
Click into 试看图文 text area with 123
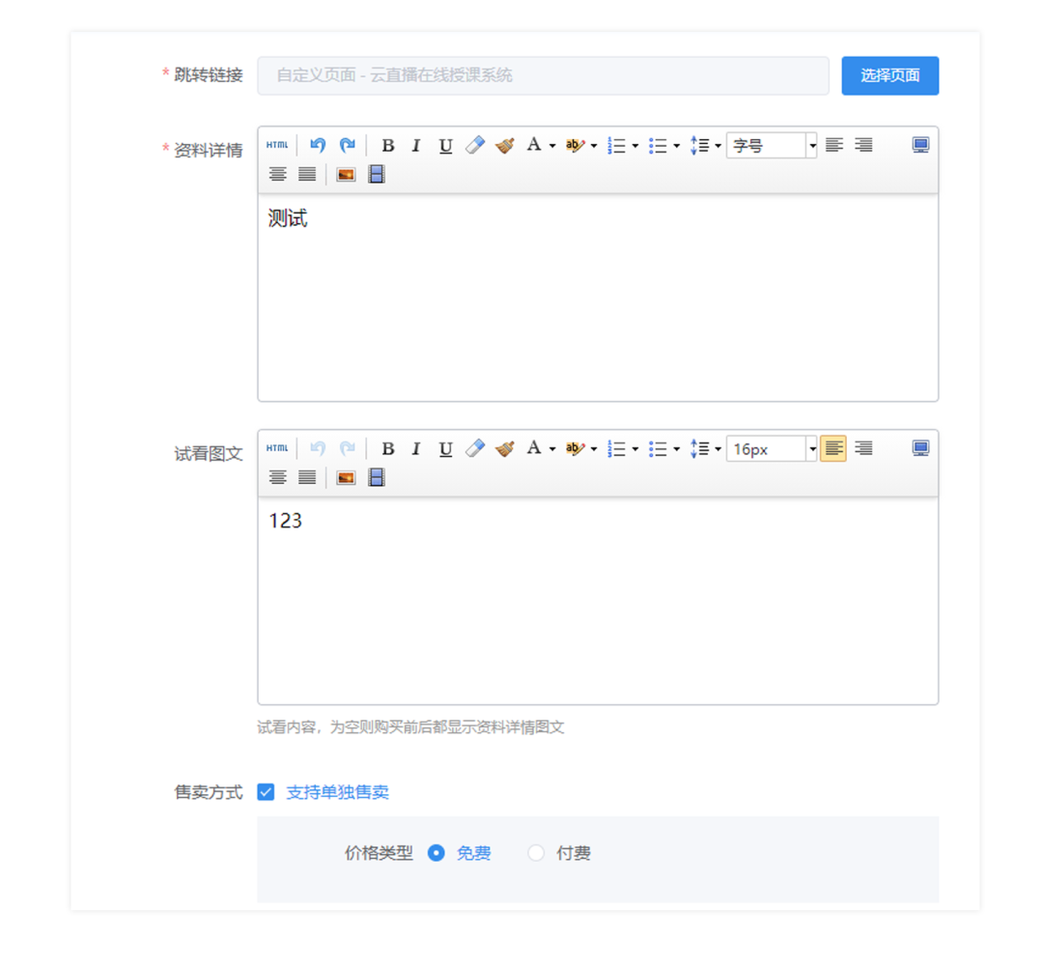598,600
